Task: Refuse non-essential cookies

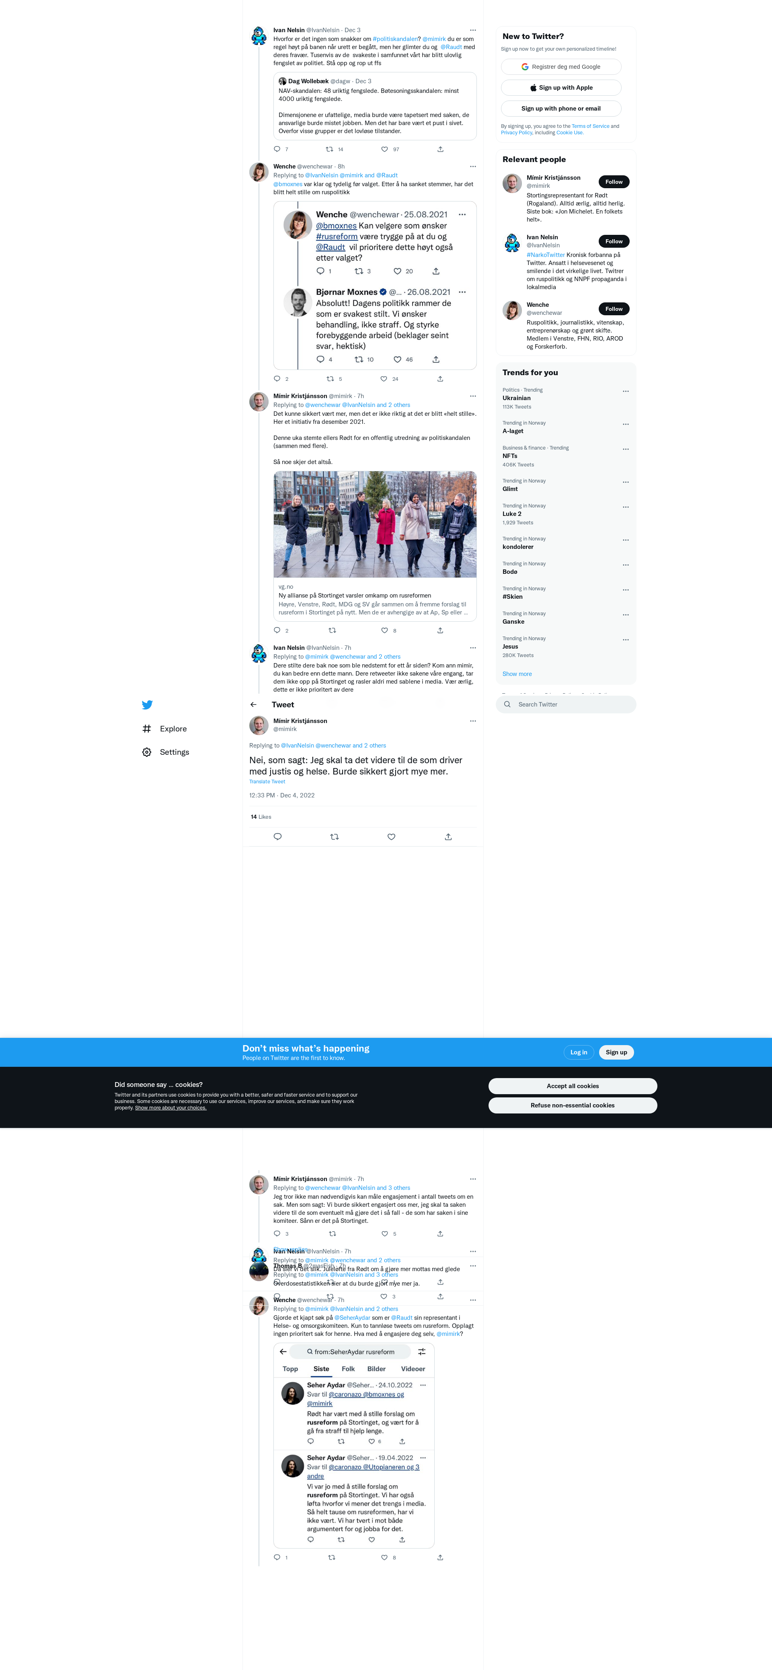Action: (x=572, y=1105)
